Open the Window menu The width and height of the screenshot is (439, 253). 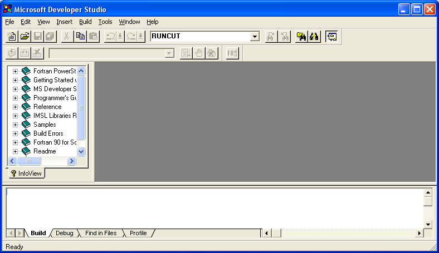(x=129, y=22)
